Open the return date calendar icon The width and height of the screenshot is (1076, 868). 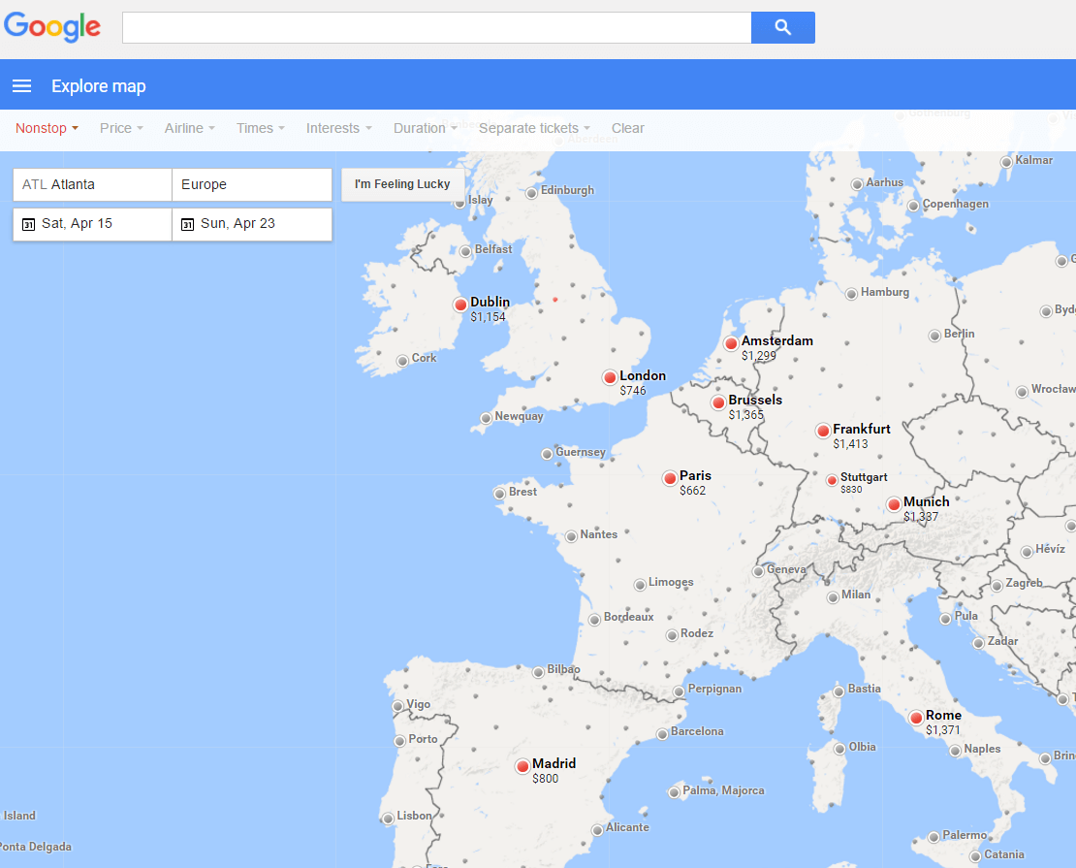click(188, 224)
